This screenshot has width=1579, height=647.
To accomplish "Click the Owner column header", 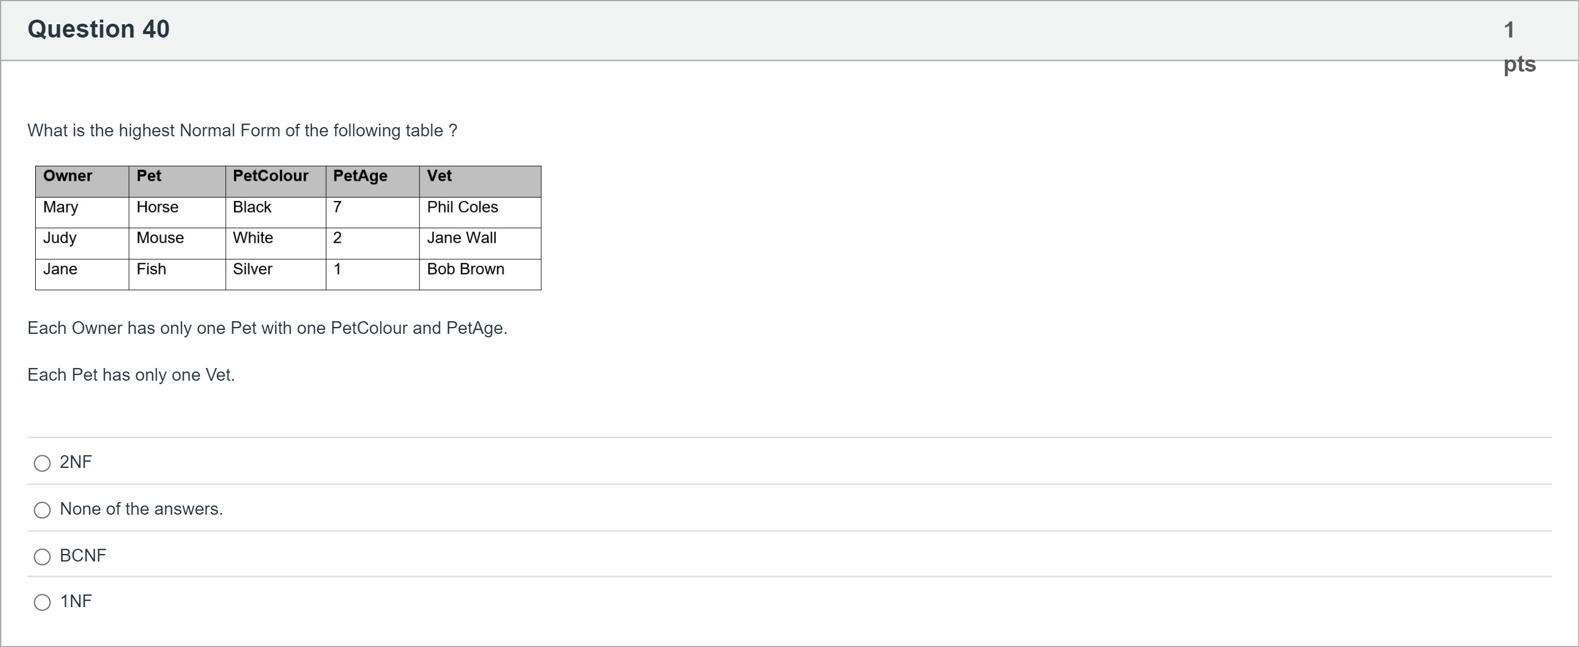I will [68, 176].
